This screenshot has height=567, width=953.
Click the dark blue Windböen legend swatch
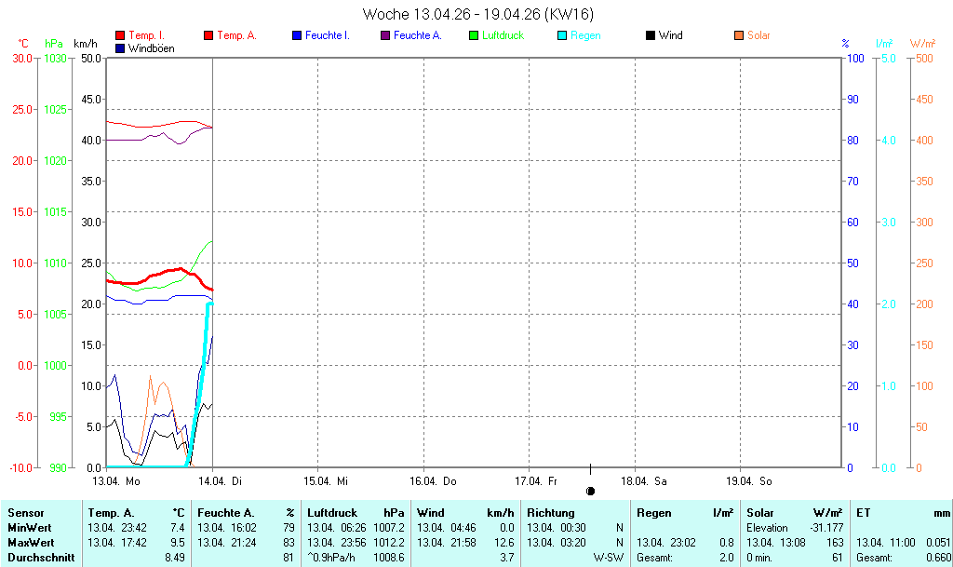coord(120,47)
